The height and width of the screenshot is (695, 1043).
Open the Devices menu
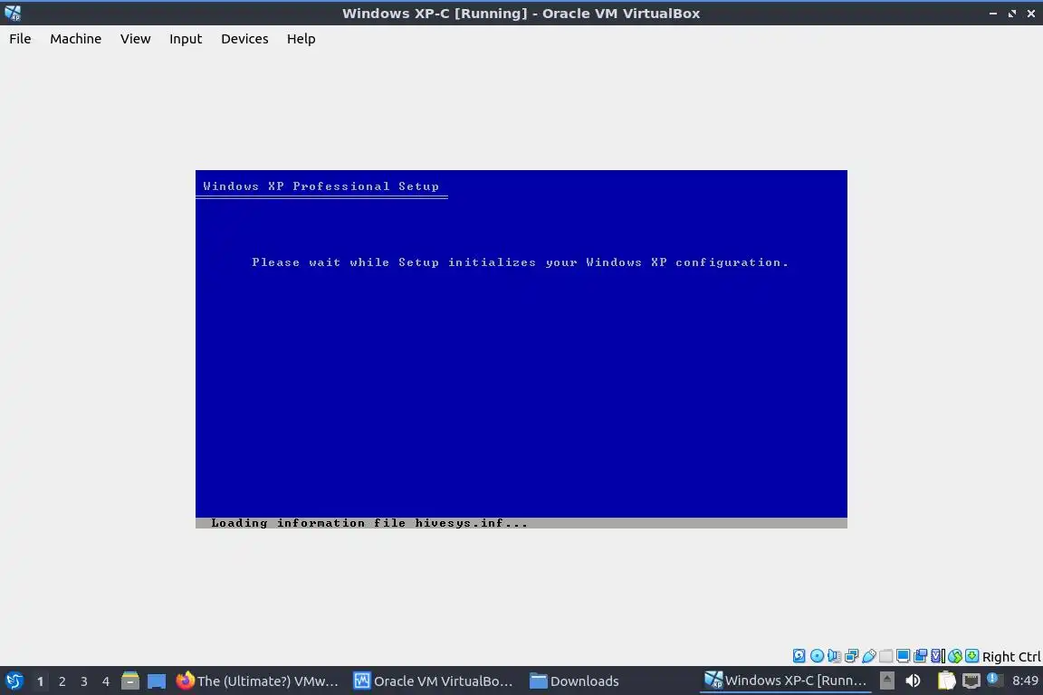point(244,39)
